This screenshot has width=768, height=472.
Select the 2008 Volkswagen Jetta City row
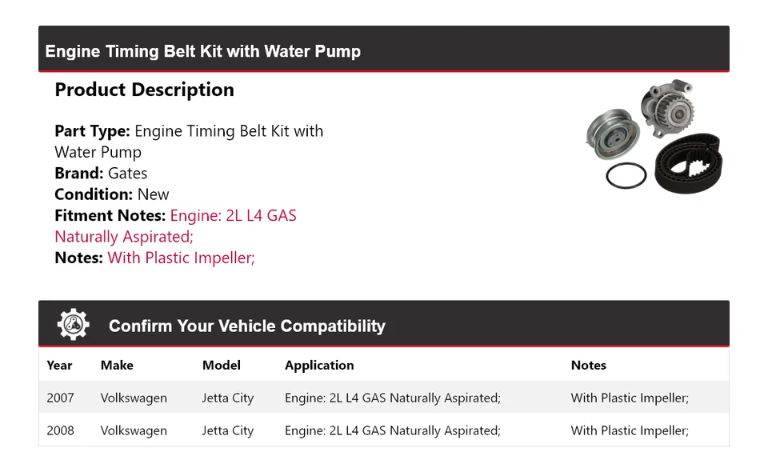384,430
